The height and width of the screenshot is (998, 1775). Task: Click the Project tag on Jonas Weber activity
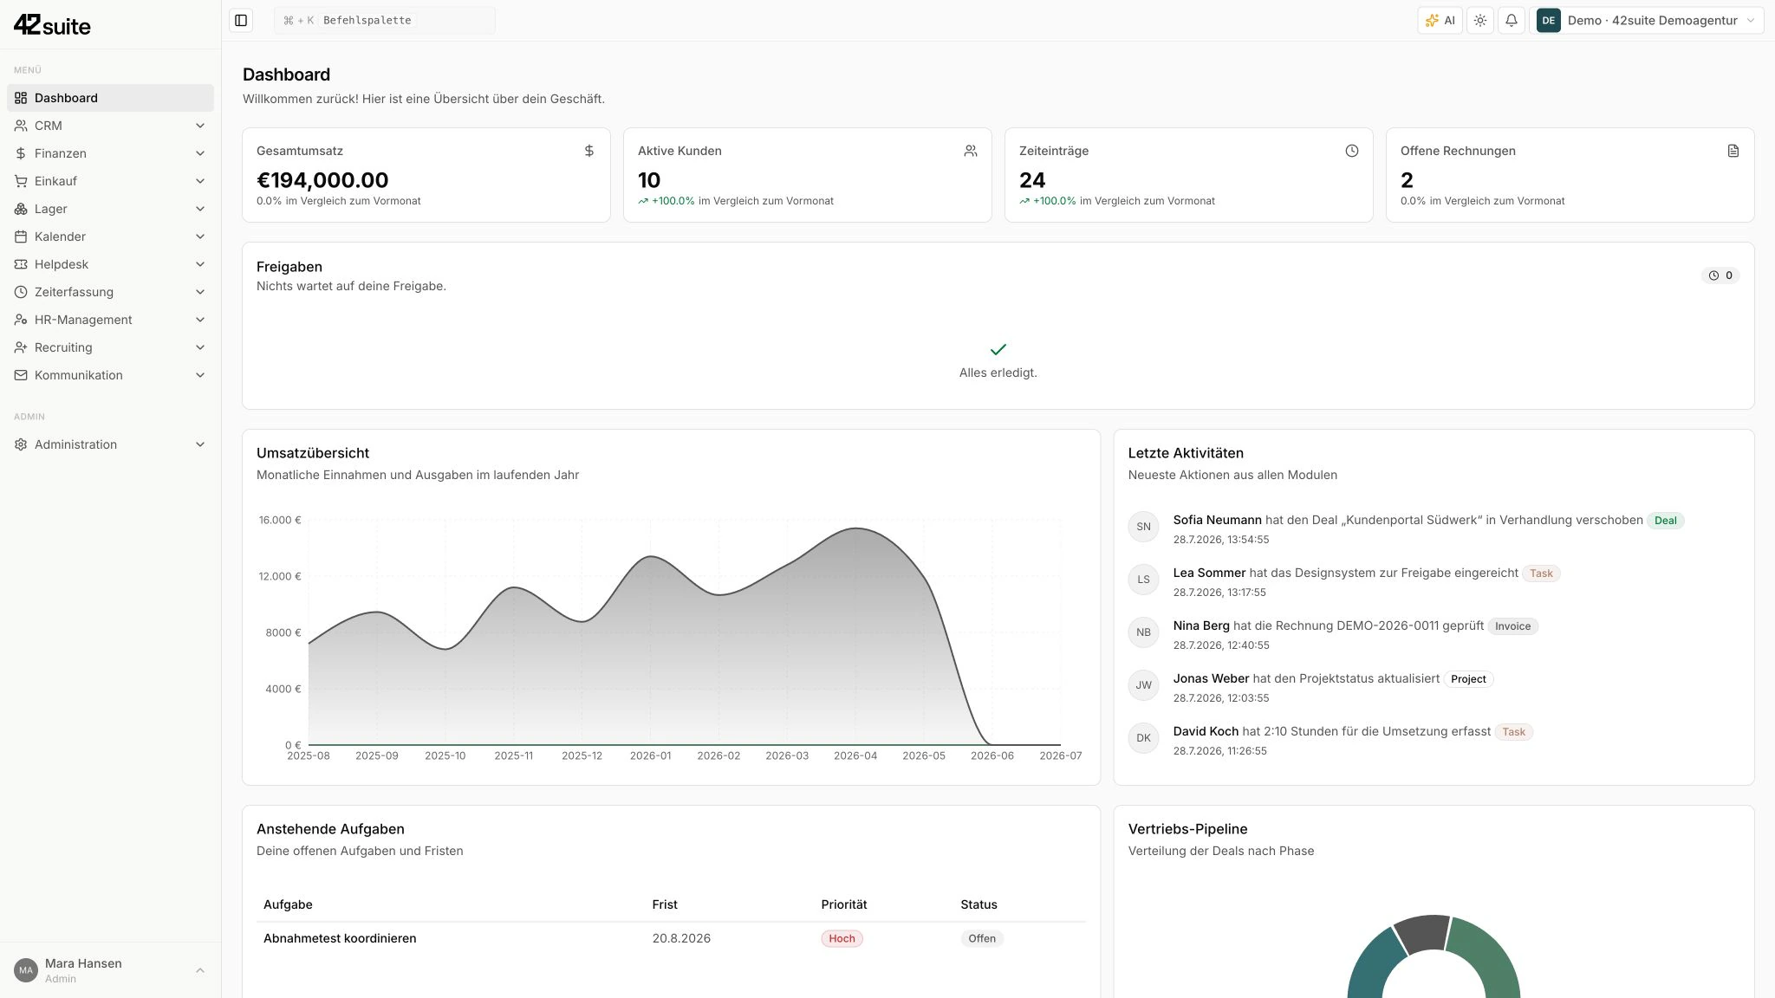tap(1468, 679)
